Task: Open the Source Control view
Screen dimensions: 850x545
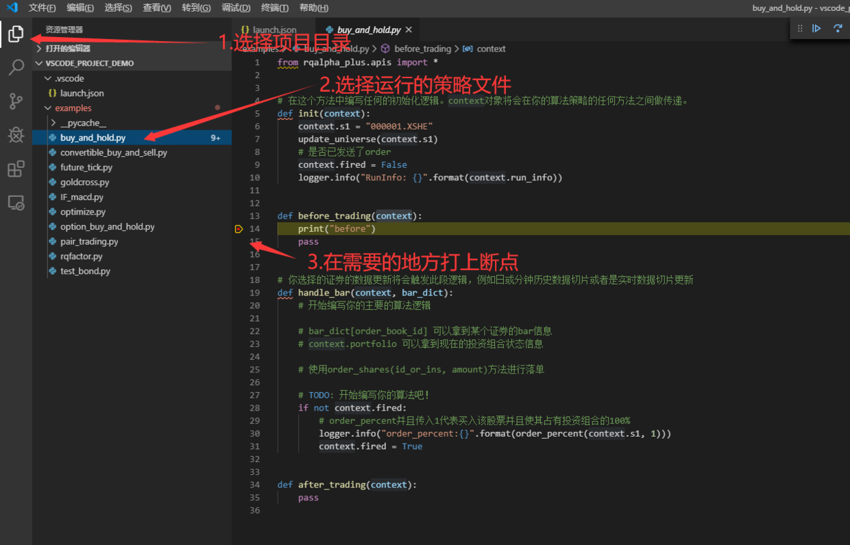Action: pos(16,101)
